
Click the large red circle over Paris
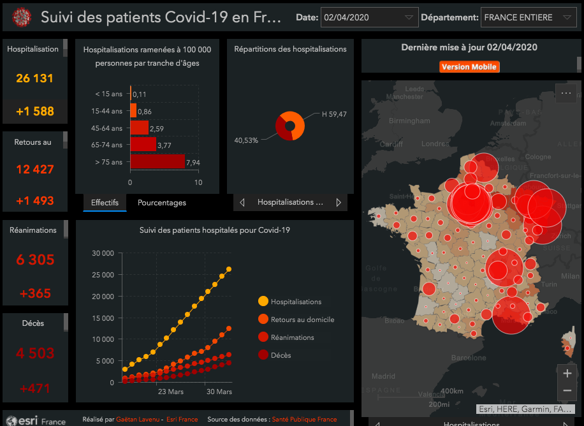click(470, 204)
